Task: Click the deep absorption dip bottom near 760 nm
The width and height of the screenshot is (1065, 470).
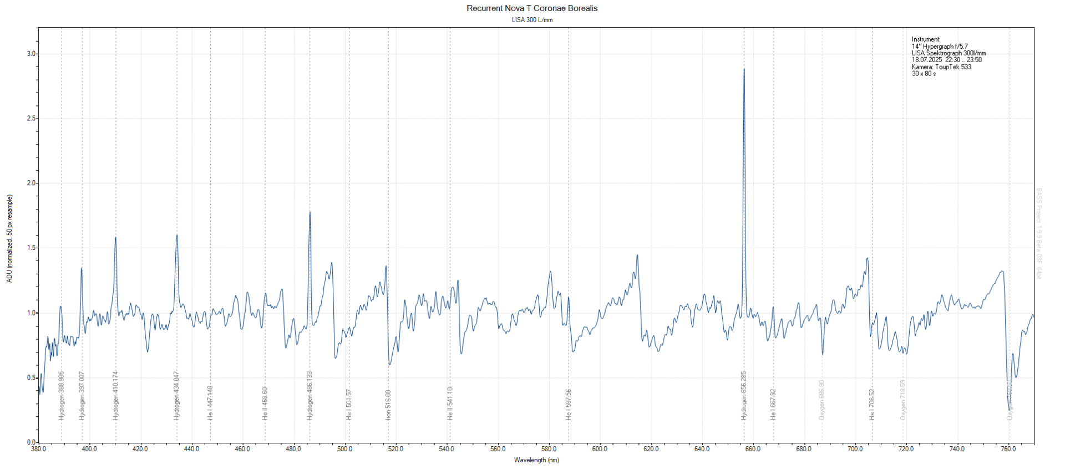Action: [x=1009, y=409]
